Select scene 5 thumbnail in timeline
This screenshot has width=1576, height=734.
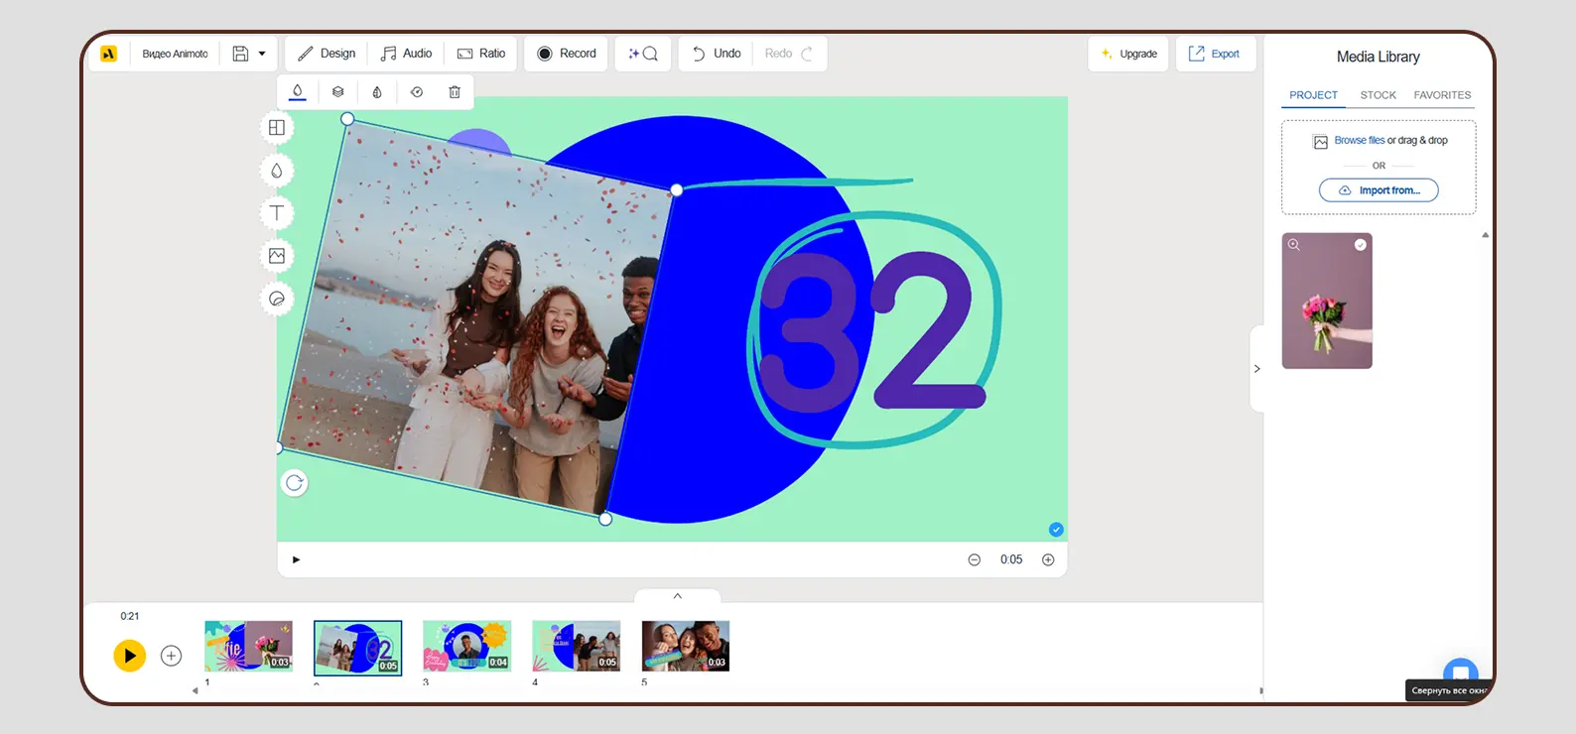click(686, 647)
